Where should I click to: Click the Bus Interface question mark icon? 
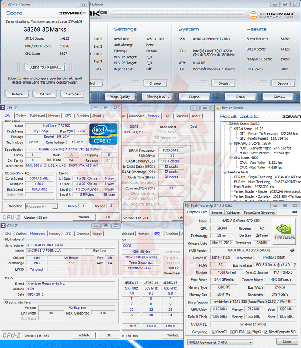(x=295, y=265)
